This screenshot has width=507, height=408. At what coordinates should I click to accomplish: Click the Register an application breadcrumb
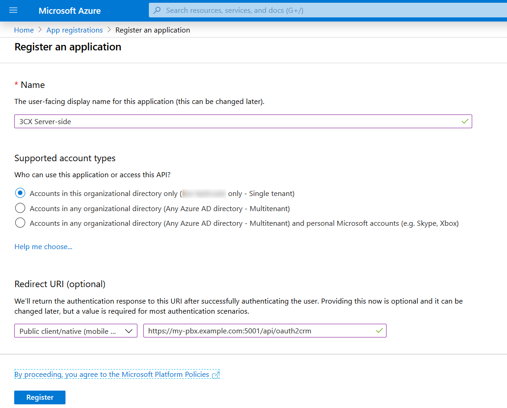point(153,30)
